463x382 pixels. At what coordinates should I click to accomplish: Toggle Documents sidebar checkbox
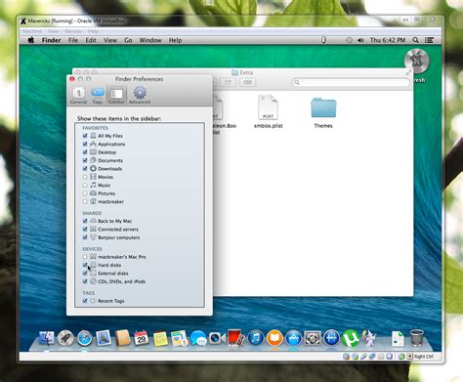coord(85,160)
